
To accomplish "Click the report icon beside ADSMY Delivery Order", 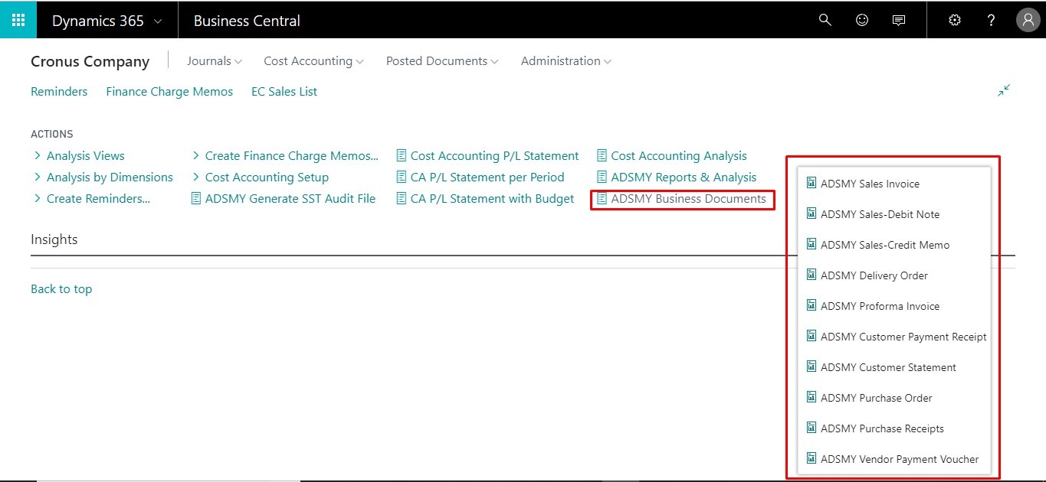I will pos(812,275).
